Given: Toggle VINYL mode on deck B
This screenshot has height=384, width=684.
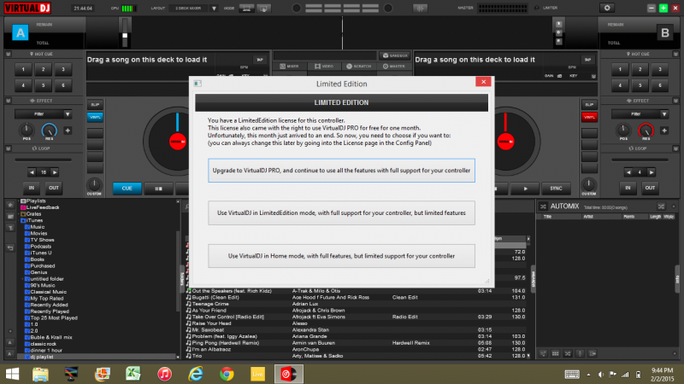Looking at the screenshot, I should [589, 117].
